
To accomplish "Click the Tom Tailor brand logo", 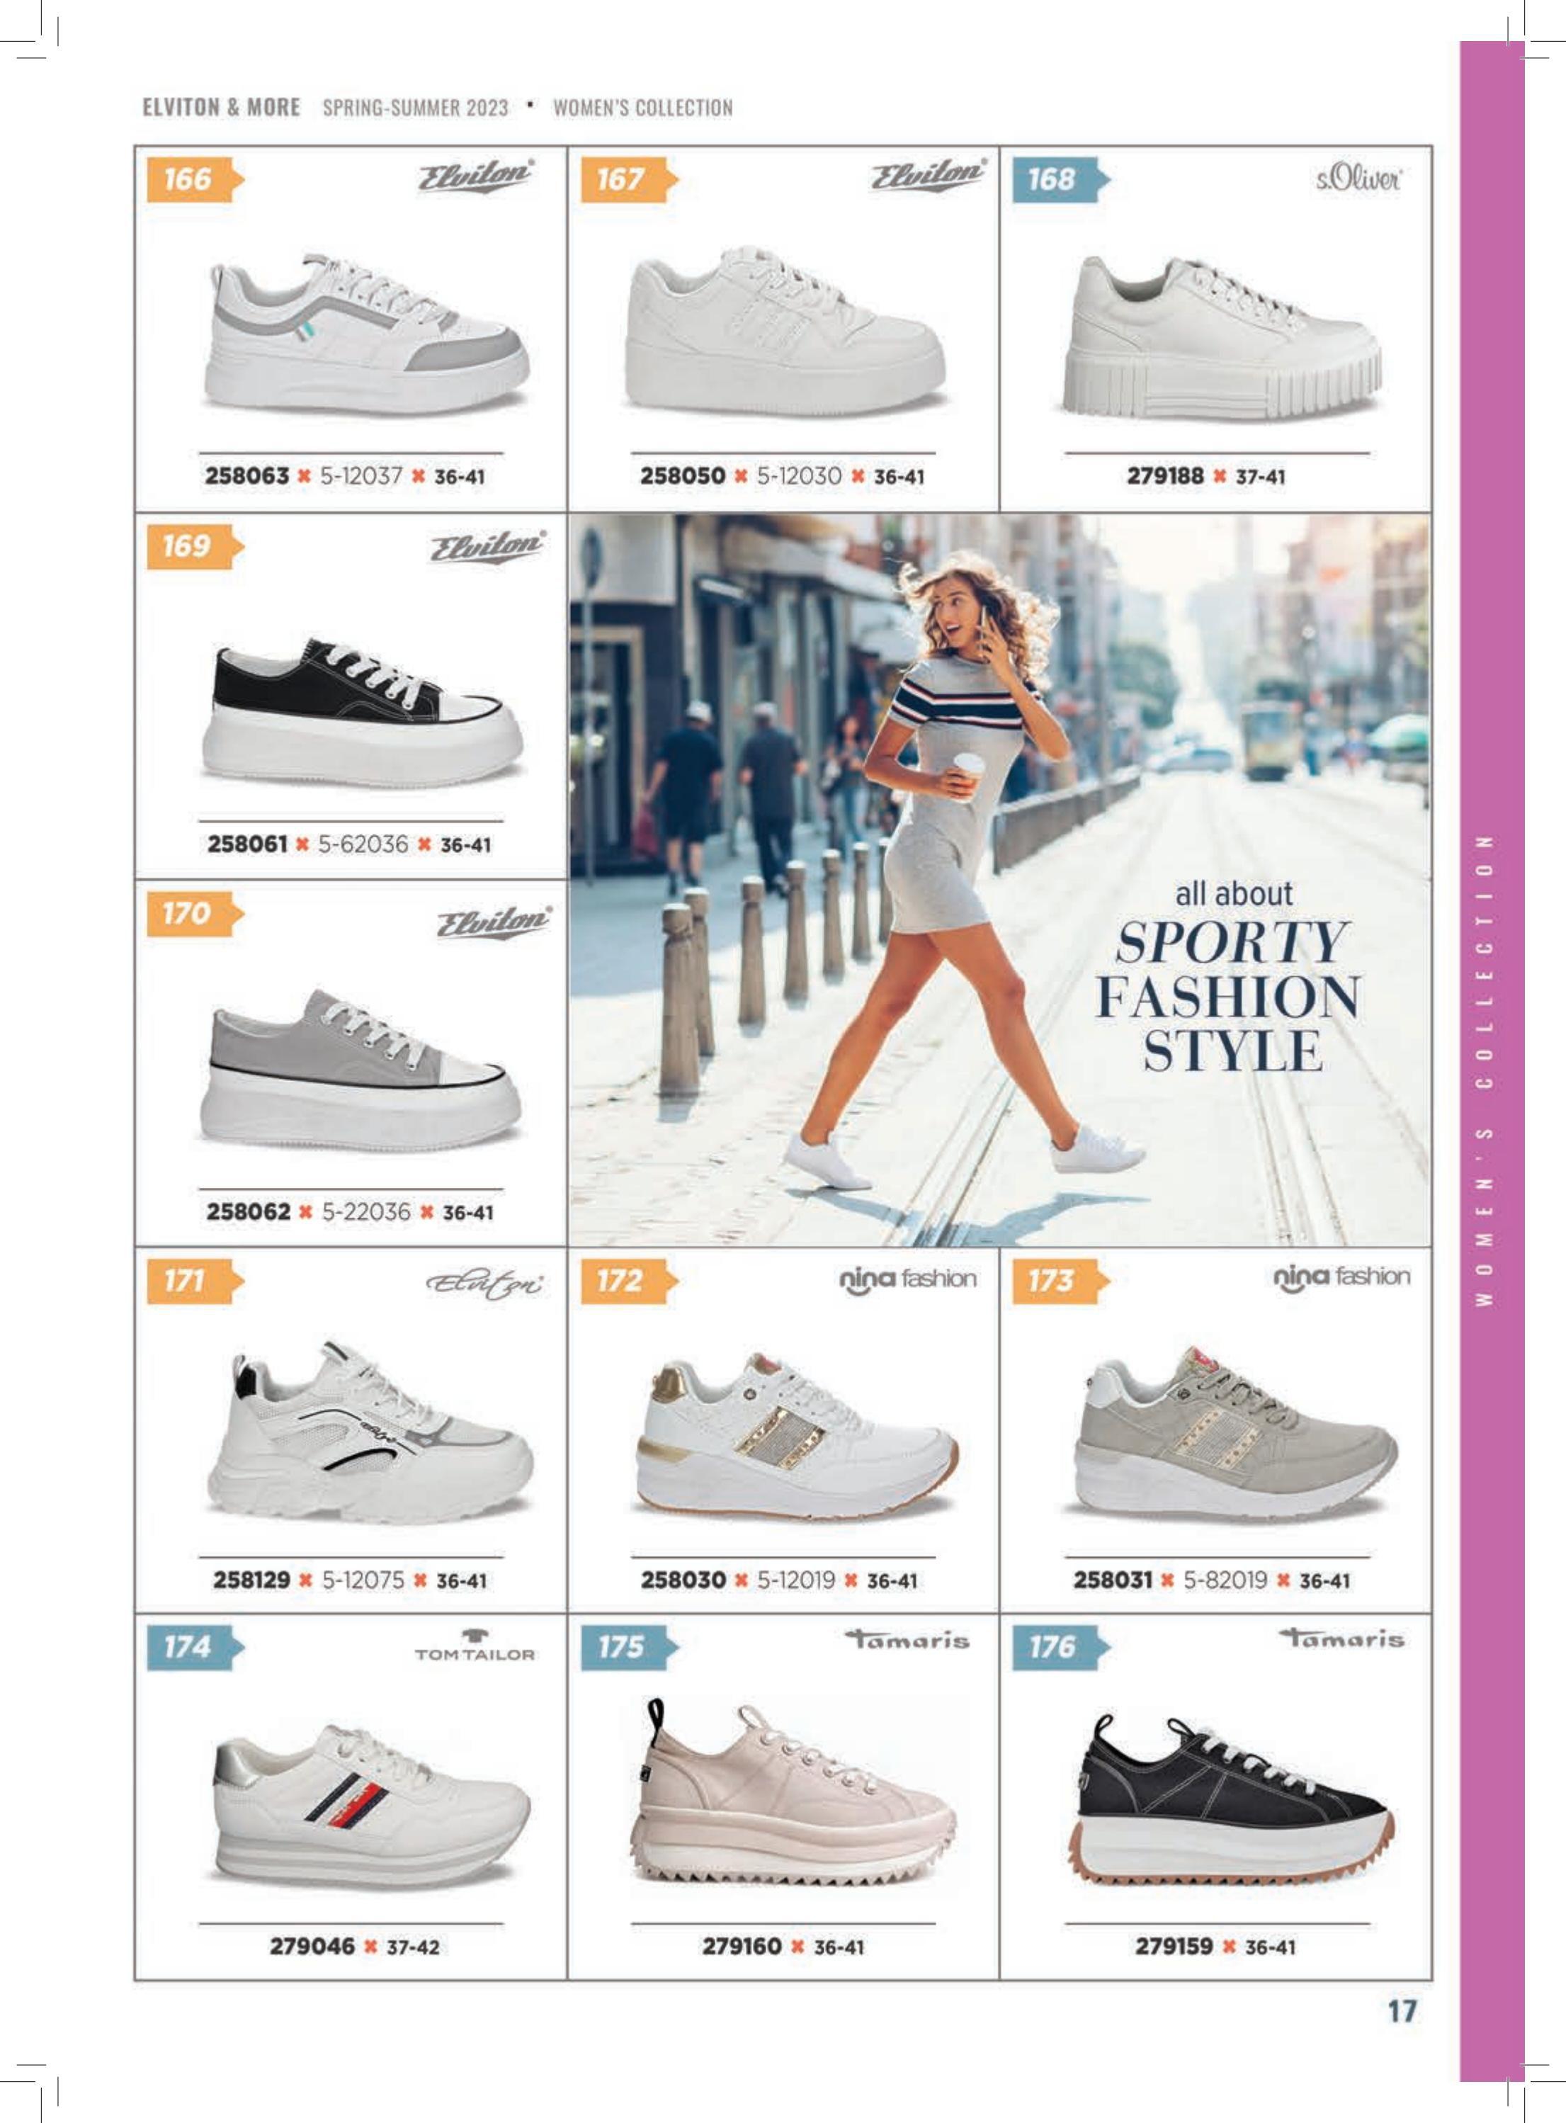I will pos(475,1645).
